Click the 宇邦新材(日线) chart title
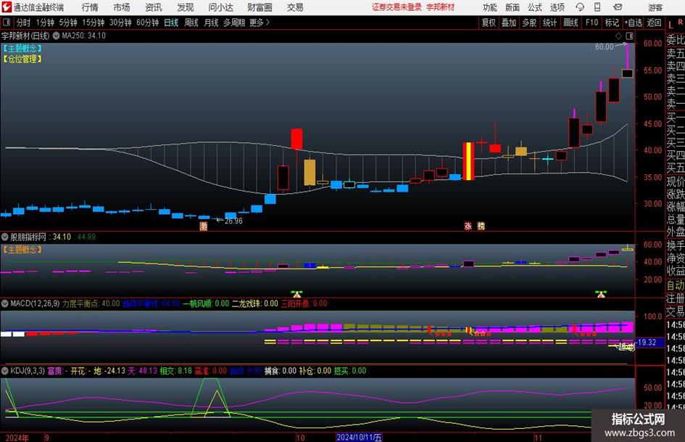This screenshot has width=685, height=442. click(x=25, y=36)
